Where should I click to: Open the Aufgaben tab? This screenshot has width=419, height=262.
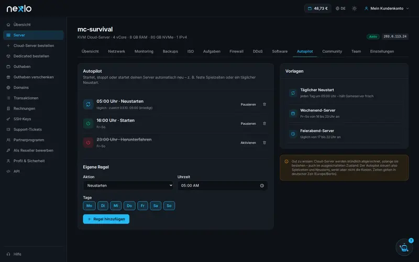click(212, 51)
